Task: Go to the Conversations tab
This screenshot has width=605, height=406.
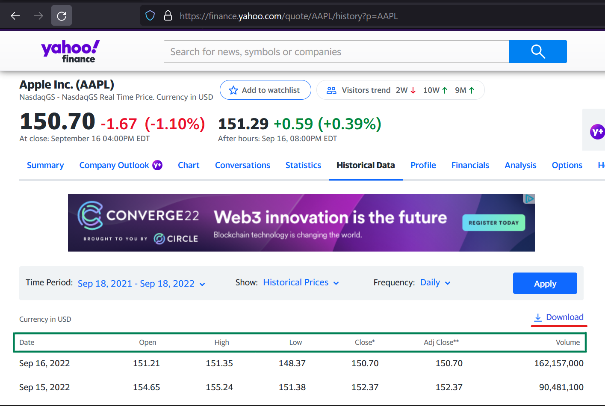Action: pyautogui.click(x=242, y=165)
